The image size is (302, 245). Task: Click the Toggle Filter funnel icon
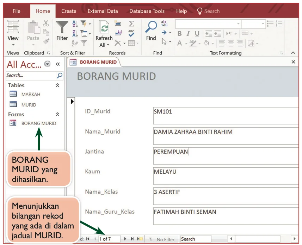click(84, 43)
